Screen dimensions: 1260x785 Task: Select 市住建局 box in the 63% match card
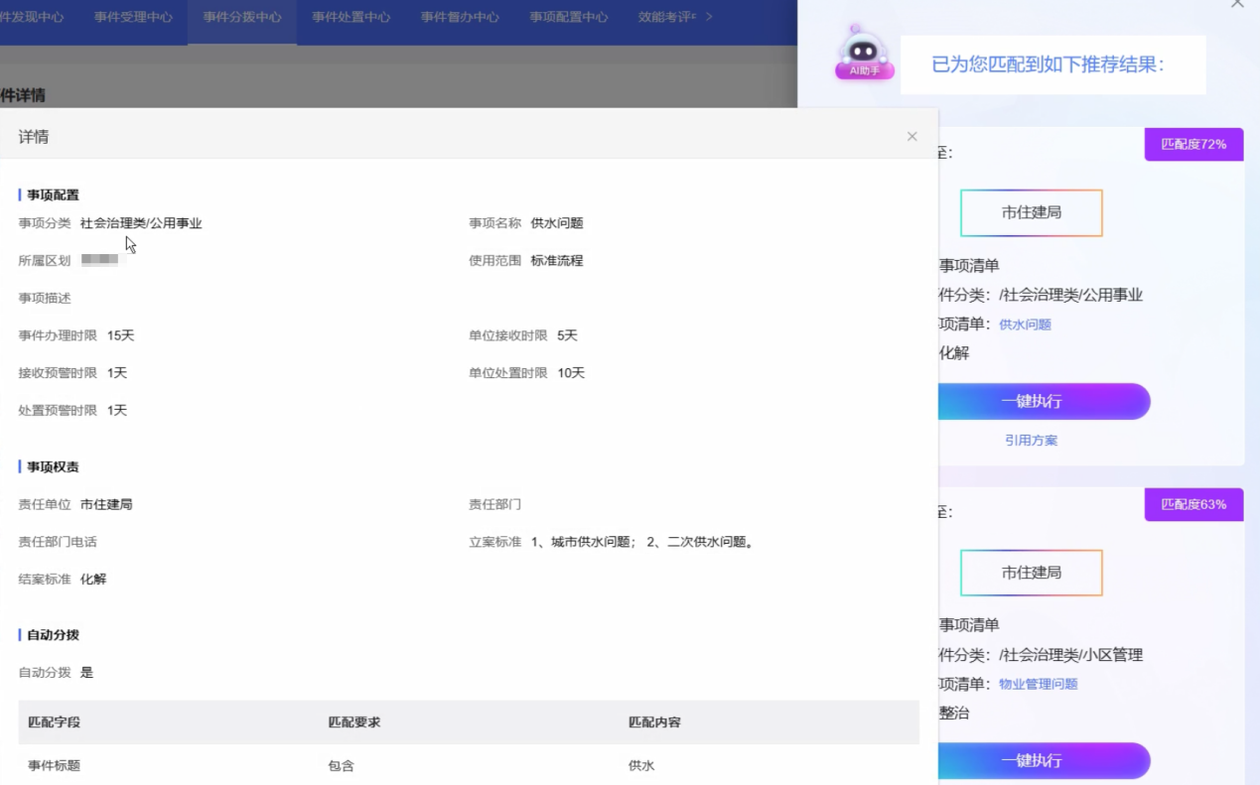[x=1031, y=573]
